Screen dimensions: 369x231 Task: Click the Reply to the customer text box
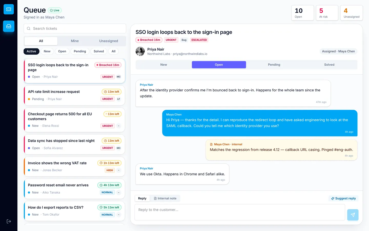coord(240,212)
